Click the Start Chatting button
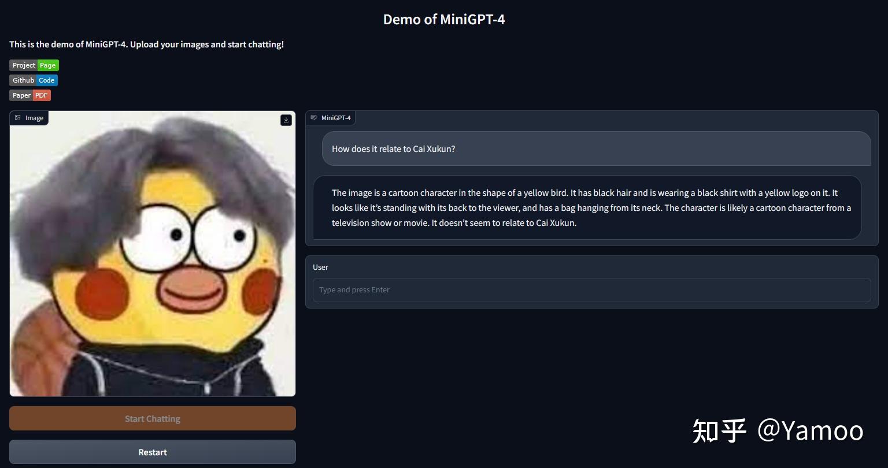 (153, 418)
